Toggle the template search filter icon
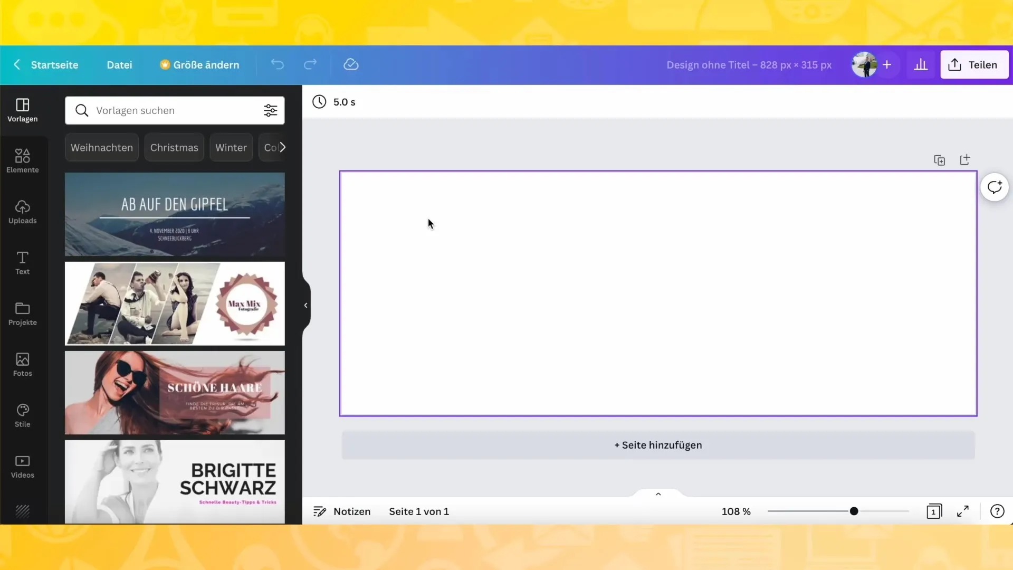 tap(271, 110)
